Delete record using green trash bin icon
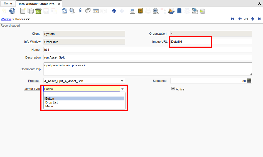Viewport: 263px width, 157px height. click(x=38, y=11)
